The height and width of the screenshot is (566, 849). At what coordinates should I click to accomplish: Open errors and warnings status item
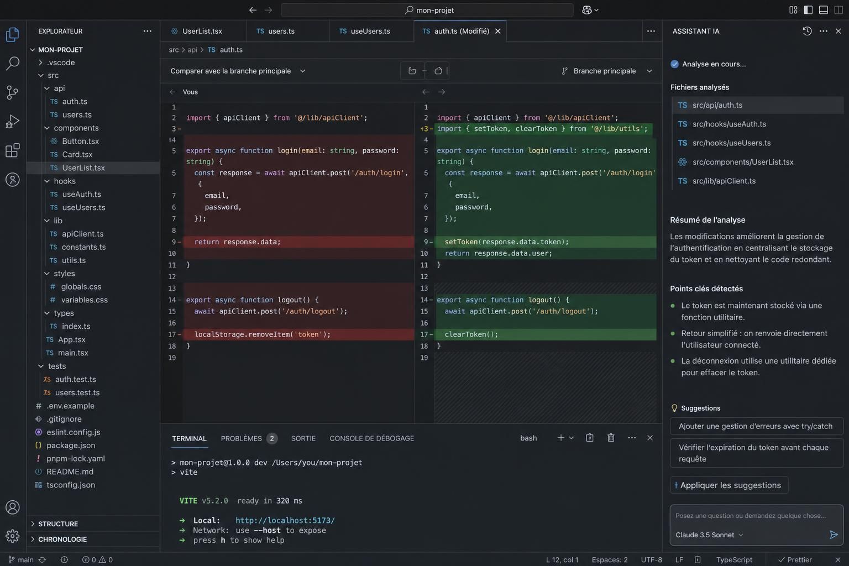click(97, 560)
